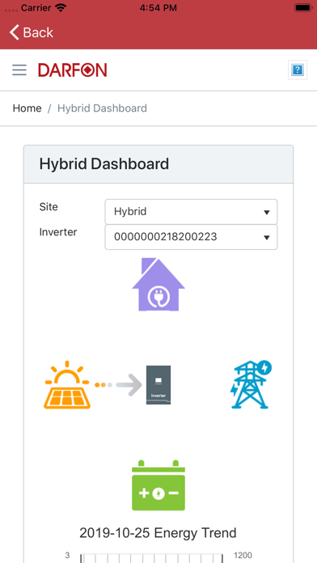Click the gray inverter device icon
This screenshot has height=563, width=317.
point(158,385)
